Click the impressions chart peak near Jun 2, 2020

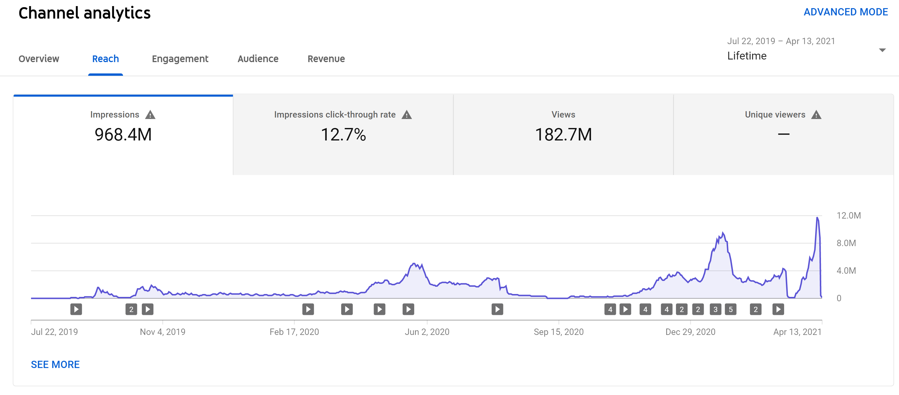tap(414, 264)
